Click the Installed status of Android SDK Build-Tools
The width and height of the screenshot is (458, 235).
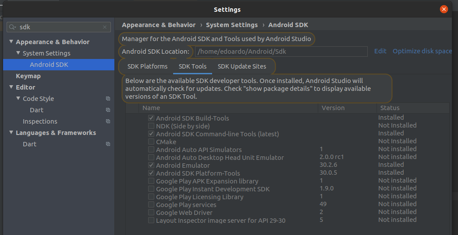point(391,117)
